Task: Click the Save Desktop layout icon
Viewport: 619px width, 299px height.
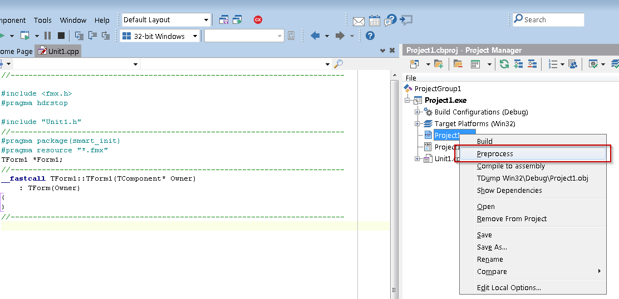Action: (224, 19)
